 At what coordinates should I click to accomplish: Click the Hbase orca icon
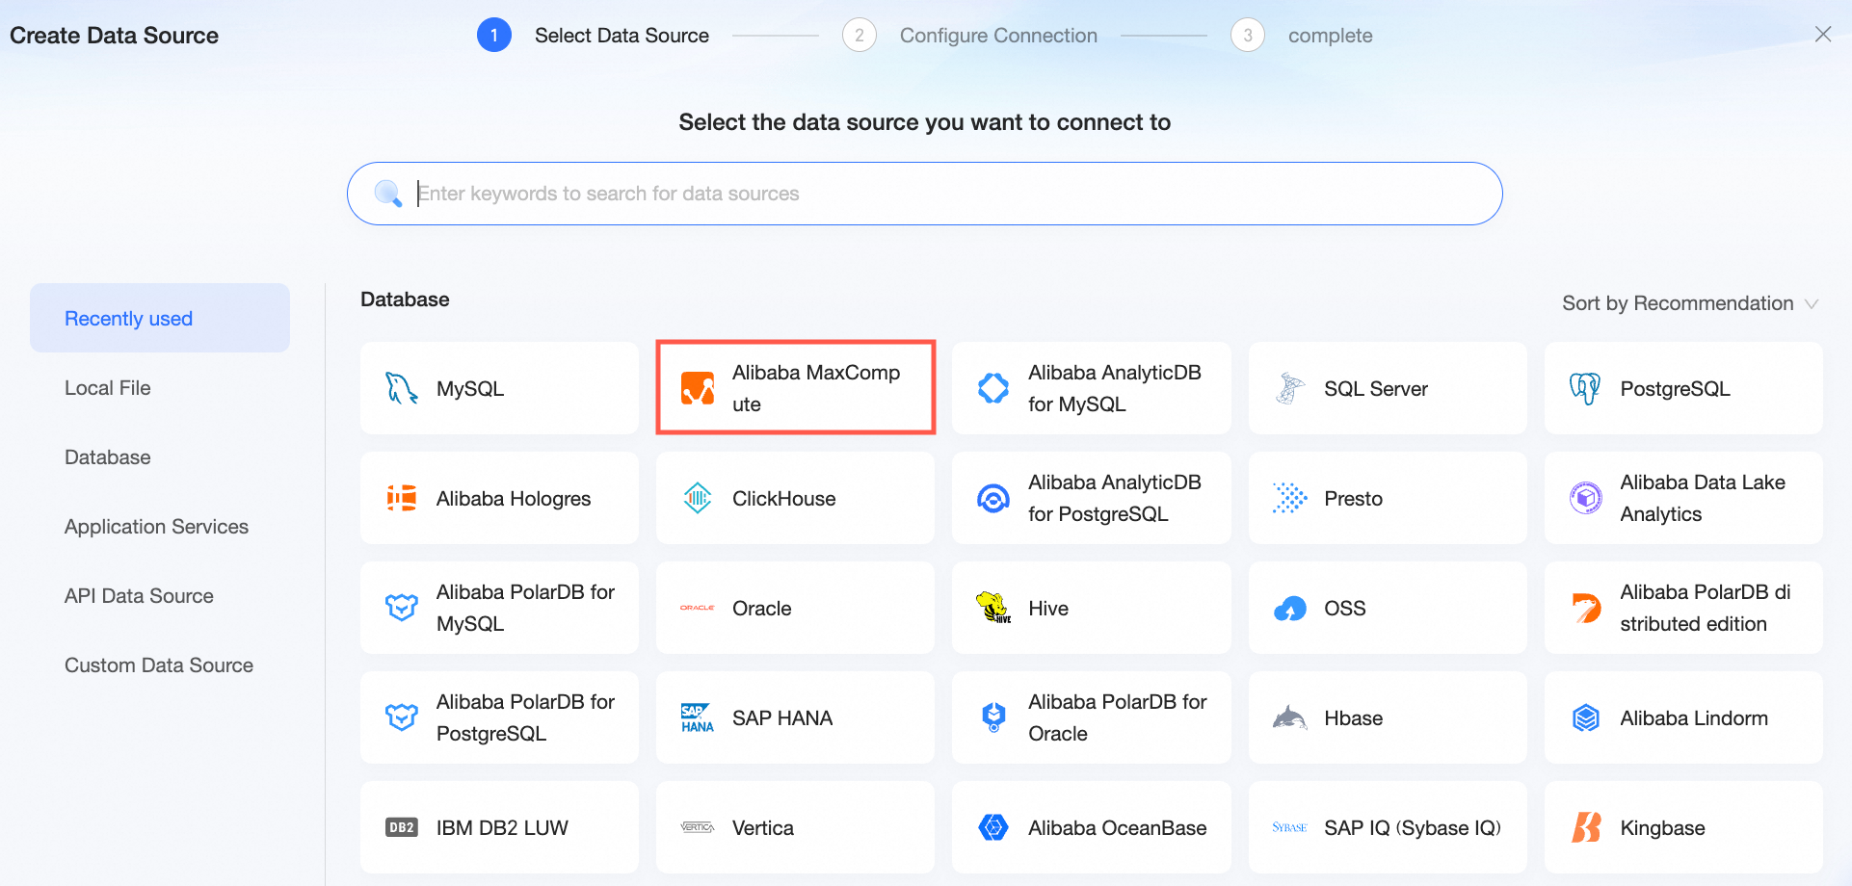(1289, 717)
